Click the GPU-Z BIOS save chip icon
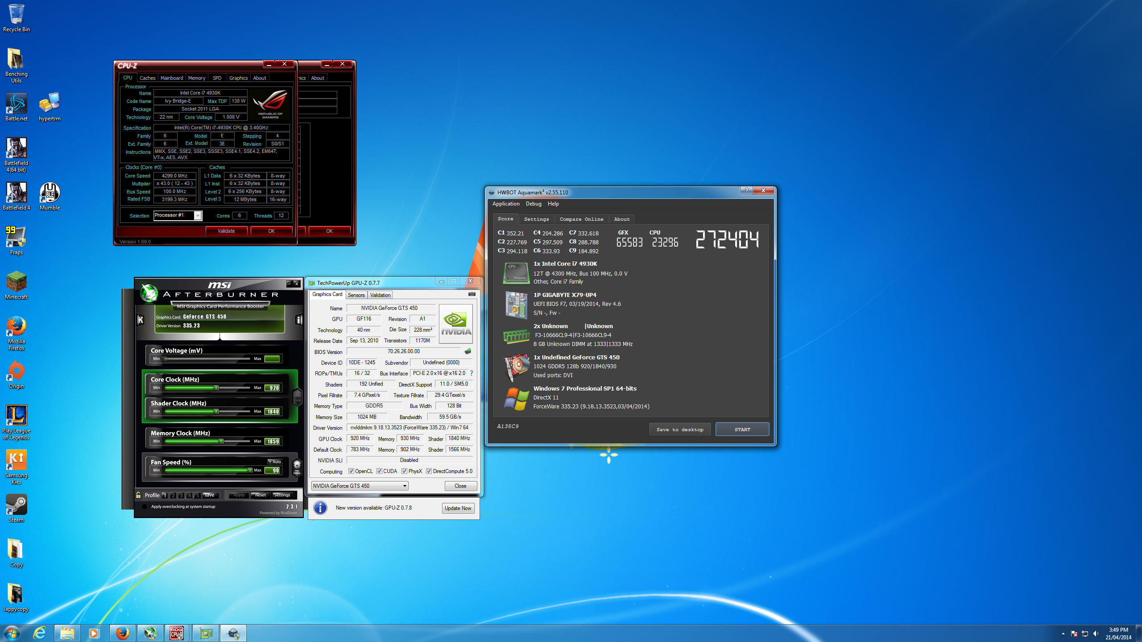Viewport: 1142px width, 642px height. 468,351
